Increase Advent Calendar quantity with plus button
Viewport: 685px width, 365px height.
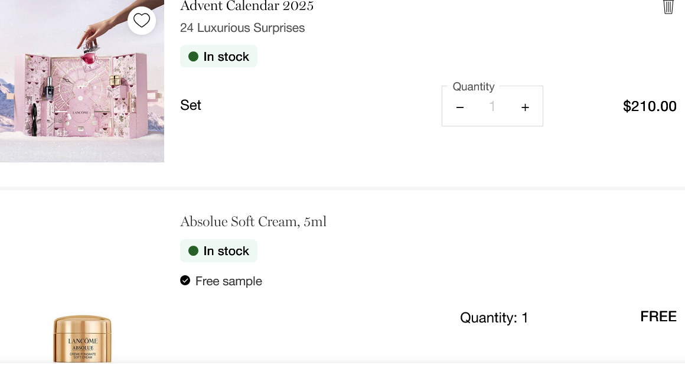click(525, 107)
